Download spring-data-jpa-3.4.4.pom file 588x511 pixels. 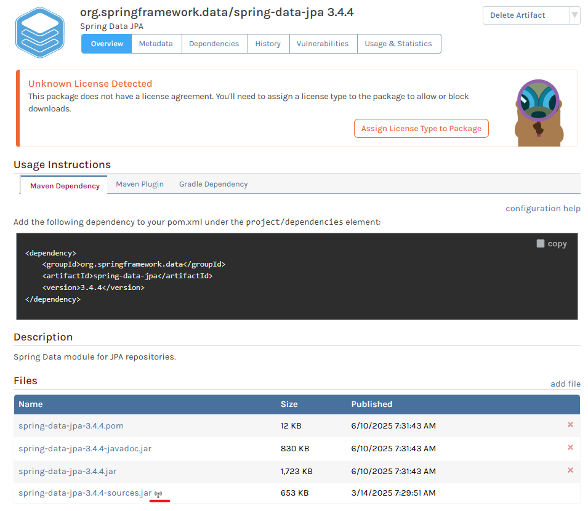click(x=71, y=426)
